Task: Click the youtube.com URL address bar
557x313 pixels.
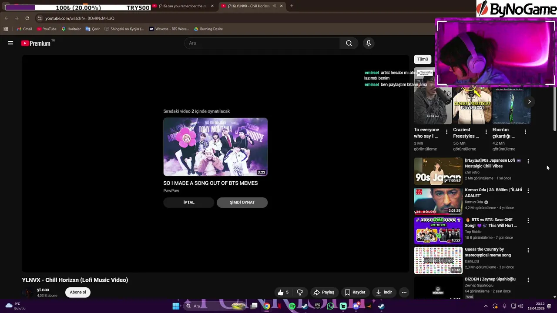Action: [80, 18]
